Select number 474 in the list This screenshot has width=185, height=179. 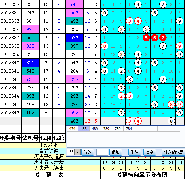[72, 129]
